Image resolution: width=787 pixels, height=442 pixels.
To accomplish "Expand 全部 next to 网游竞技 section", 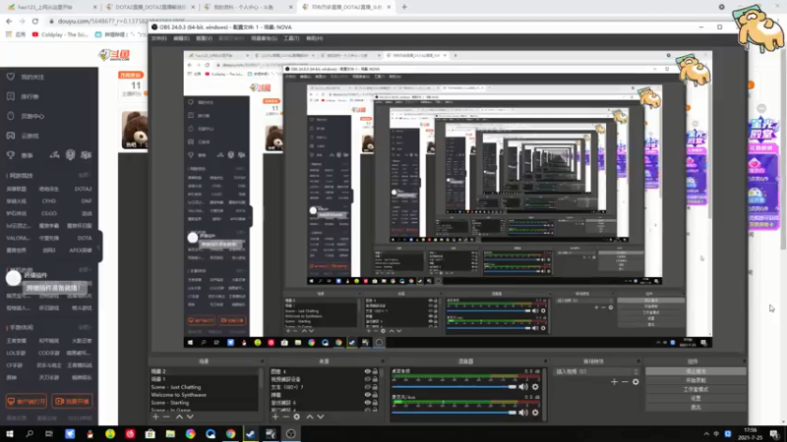I will [85, 176].
